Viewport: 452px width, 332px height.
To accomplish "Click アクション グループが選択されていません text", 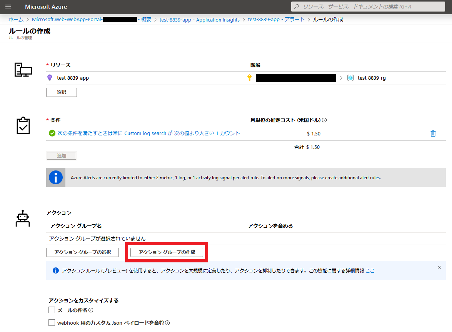I will click(97, 239).
